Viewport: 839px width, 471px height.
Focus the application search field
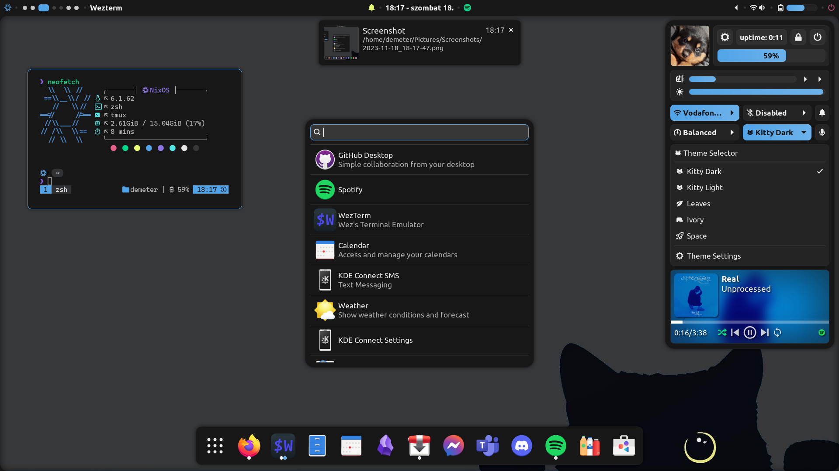[x=419, y=132]
